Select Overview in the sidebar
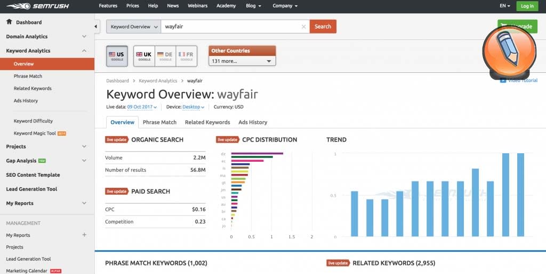Image resolution: width=546 pixels, height=274 pixels. point(47,64)
